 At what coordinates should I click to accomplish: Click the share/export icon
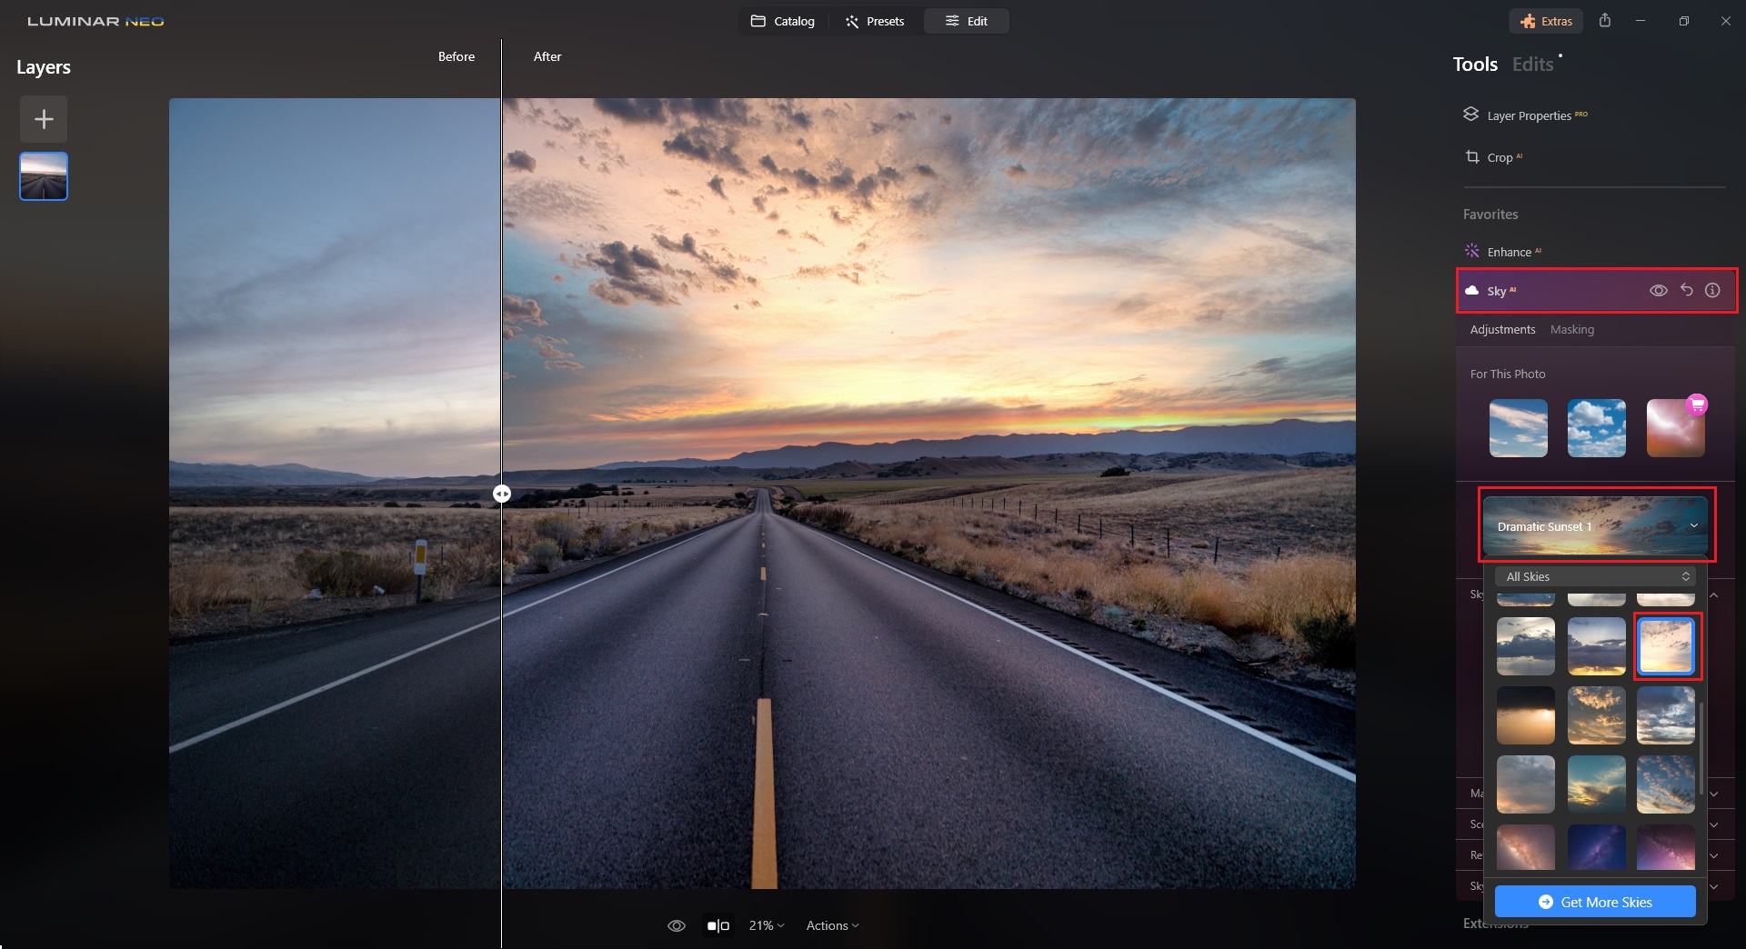point(1605,20)
